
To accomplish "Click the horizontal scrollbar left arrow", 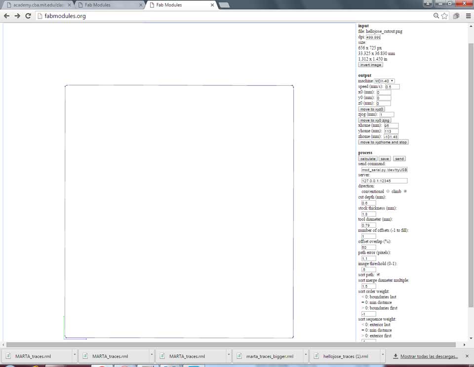I will (3, 345).
